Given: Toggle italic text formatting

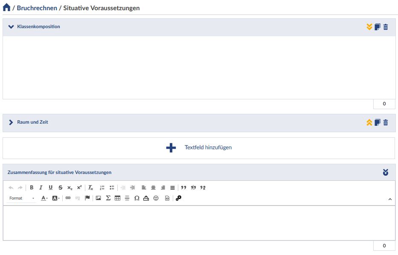Looking at the screenshot, I should (41, 188).
